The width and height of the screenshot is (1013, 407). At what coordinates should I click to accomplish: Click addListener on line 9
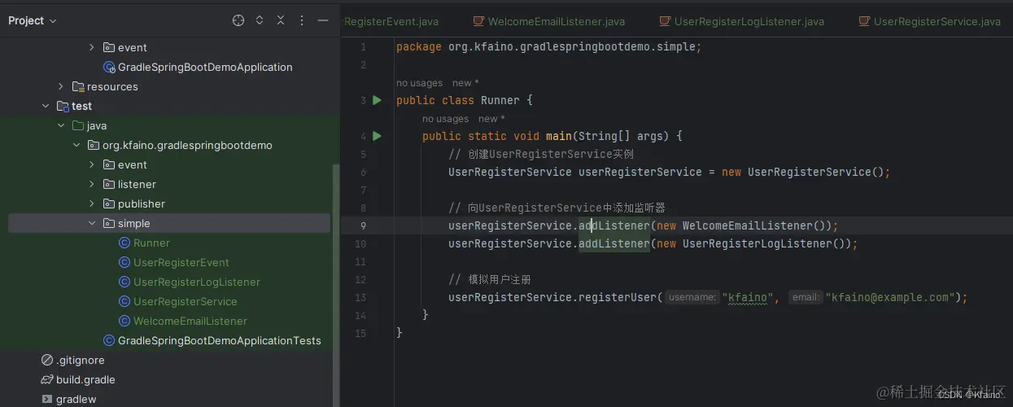(613, 226)
